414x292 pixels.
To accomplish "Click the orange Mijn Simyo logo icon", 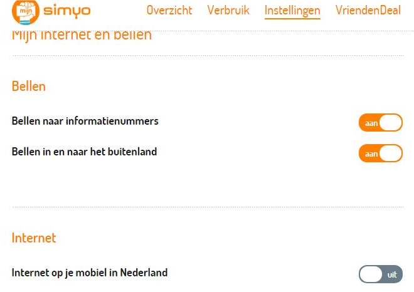I will (26, 11).
